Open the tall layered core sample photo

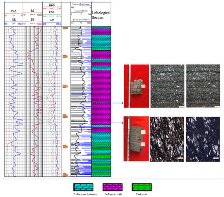click(x=136, y=139)
